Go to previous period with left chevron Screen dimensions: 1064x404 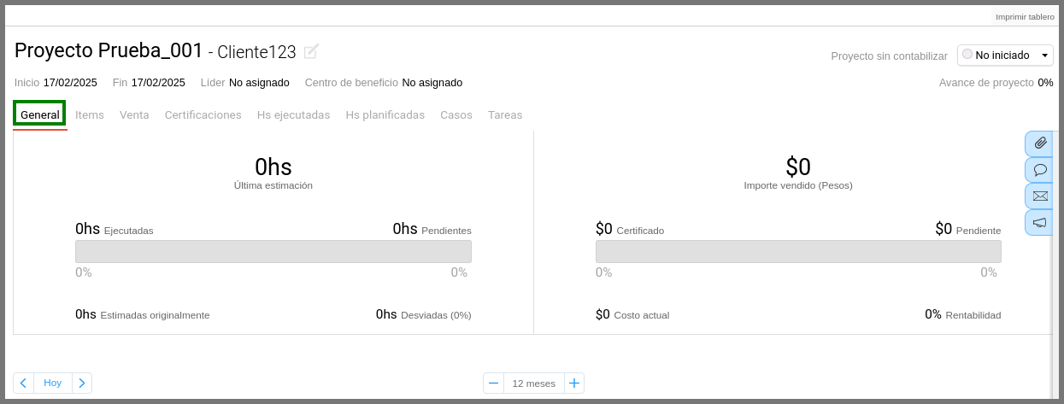(23, 383)
